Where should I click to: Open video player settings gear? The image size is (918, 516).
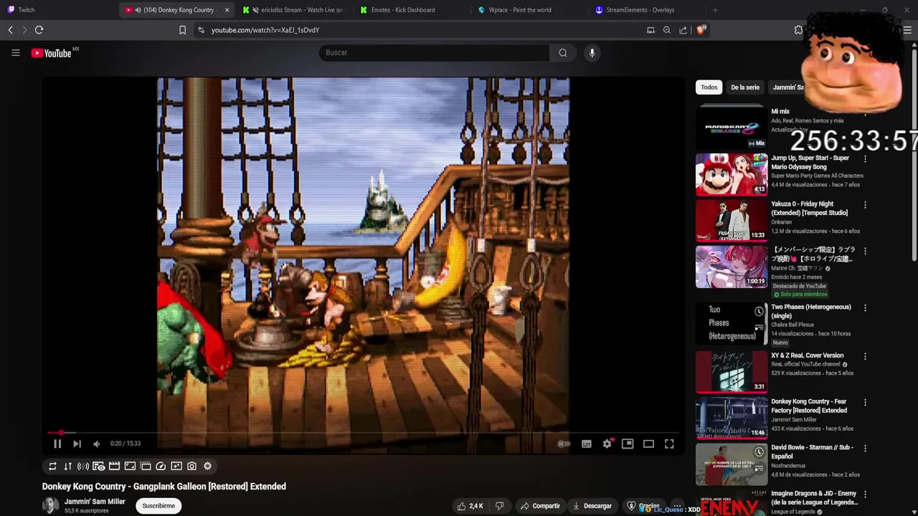coord(607,444)
